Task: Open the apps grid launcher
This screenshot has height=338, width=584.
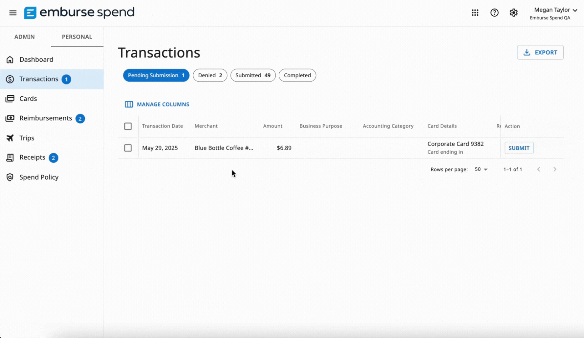Action: pyautogui.click(x=475, y=13)
